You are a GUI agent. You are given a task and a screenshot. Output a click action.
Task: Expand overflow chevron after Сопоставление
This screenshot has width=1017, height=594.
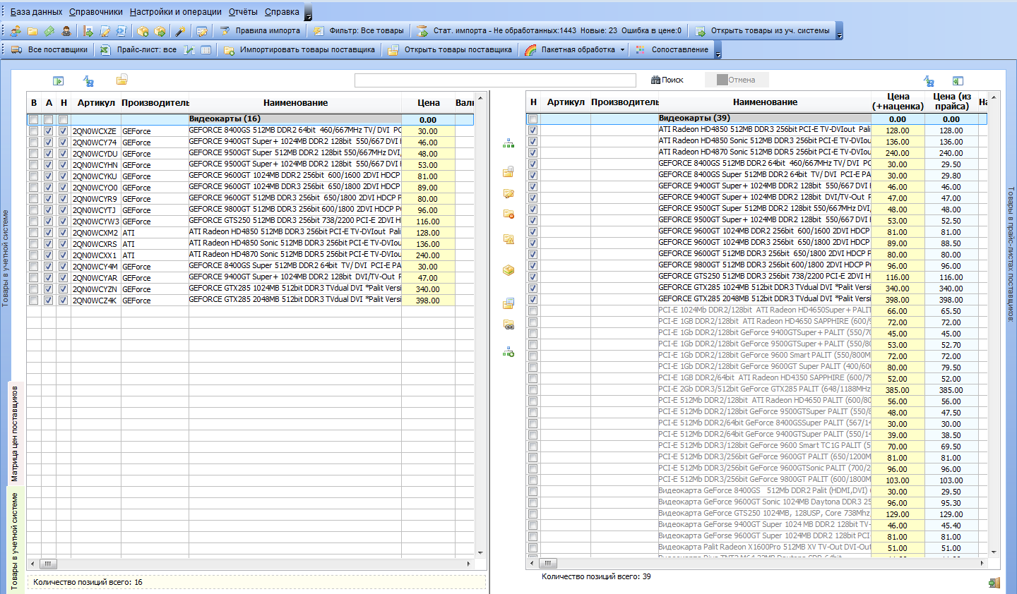[x=718, y=51]
